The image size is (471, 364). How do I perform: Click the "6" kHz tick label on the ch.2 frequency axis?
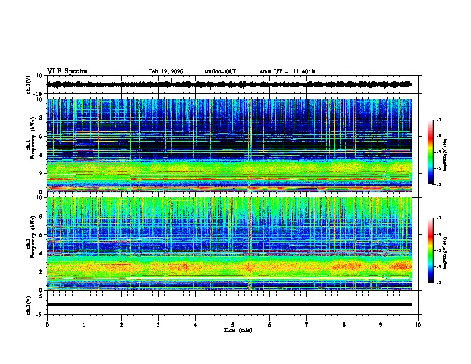coord(41,235)
